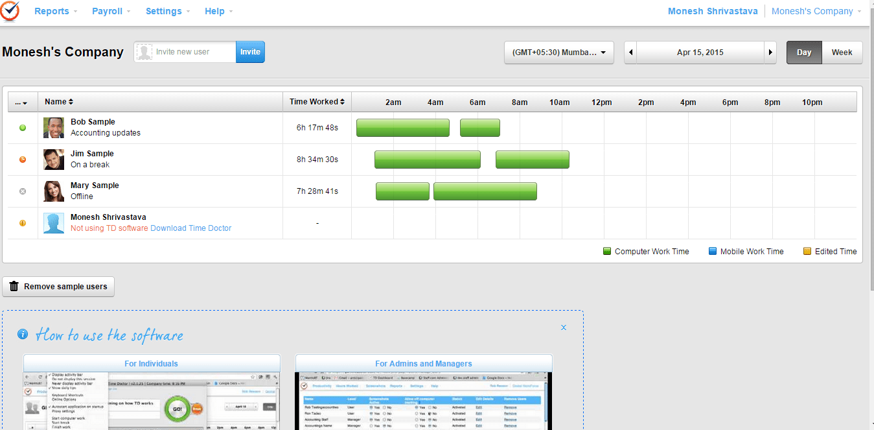
Task: Click Accounting updates task text
Action: pyautogui.click(x=106, y=133)
